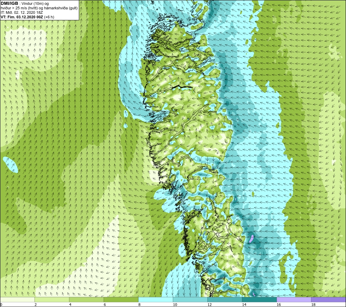Pick the 18+ m/s purple swatch

[x=329, y=299]
